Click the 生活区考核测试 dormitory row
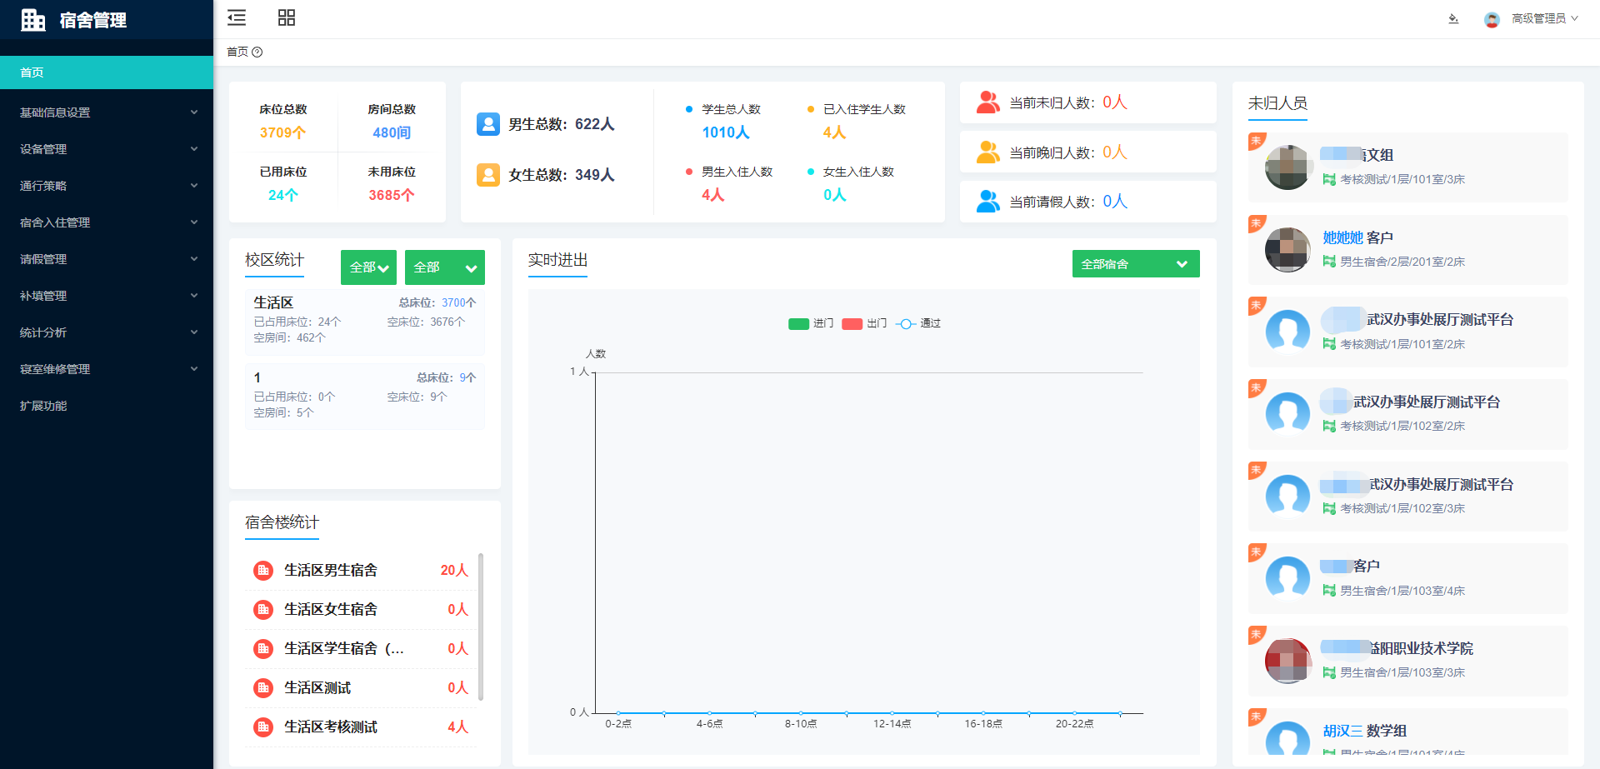Screen dimensions: 1600x769 (x=361, y=727)
